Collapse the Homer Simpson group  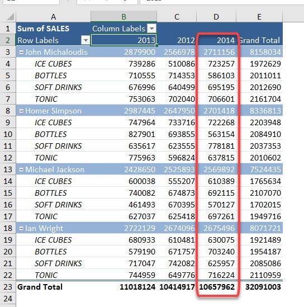(21, 111)
